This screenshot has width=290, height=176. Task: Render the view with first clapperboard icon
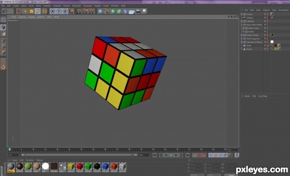tap(79, 12)
